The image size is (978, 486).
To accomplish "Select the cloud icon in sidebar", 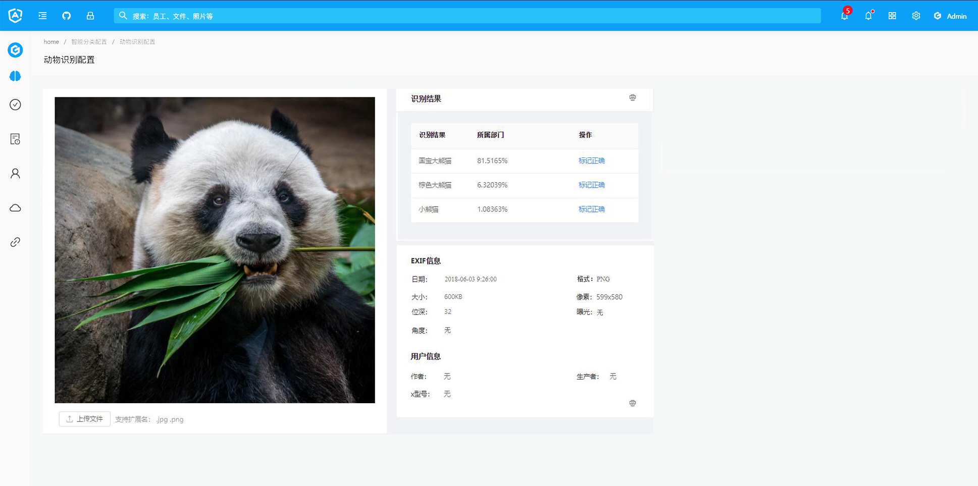I will (x=15, y=208).
